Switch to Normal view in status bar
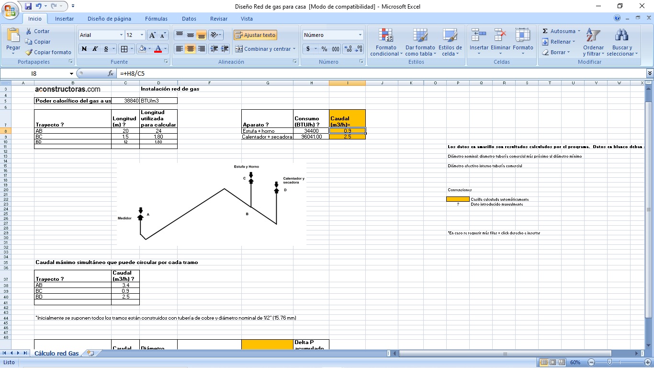Image resolution: width=654 pixels, height=368 pixels. point(544,363)
